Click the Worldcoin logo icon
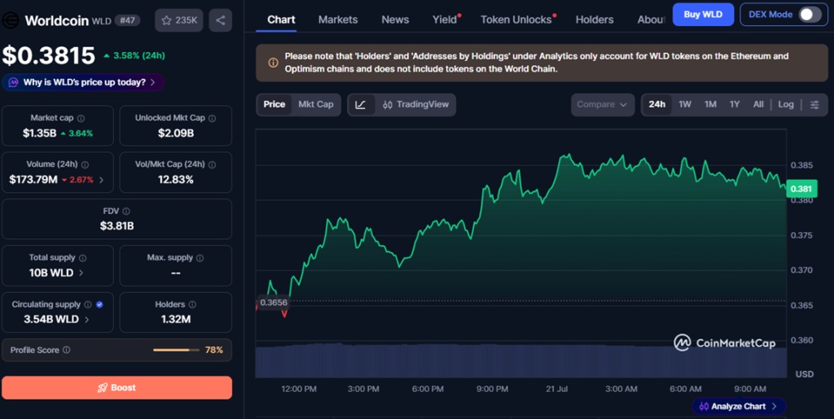834x419 pixels. [x=10, y=20]
